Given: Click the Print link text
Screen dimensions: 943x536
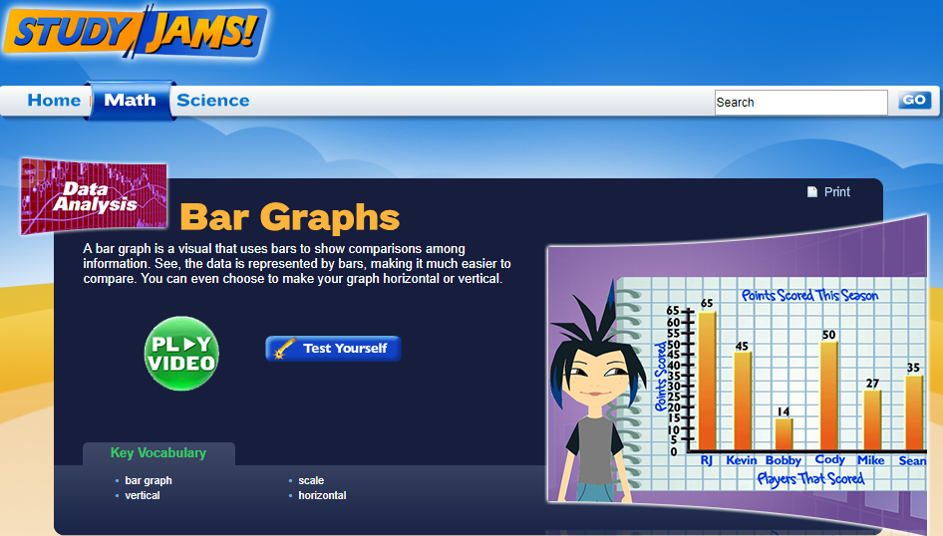Looking at the screenshot, I should (836, 191).
